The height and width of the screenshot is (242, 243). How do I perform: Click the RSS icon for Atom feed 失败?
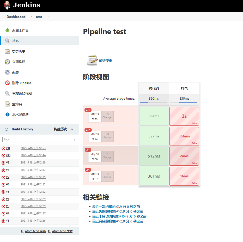49,231
